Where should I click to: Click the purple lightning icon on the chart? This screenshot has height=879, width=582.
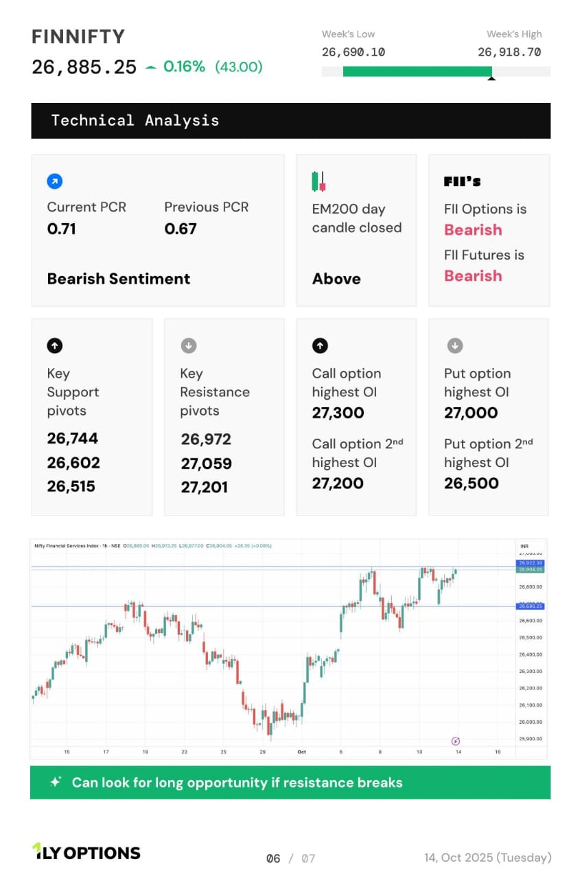click(456, 741)
